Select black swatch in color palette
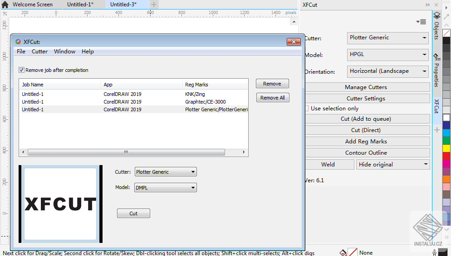This screenshot has width=451, height=256. [x=446, y=41]
